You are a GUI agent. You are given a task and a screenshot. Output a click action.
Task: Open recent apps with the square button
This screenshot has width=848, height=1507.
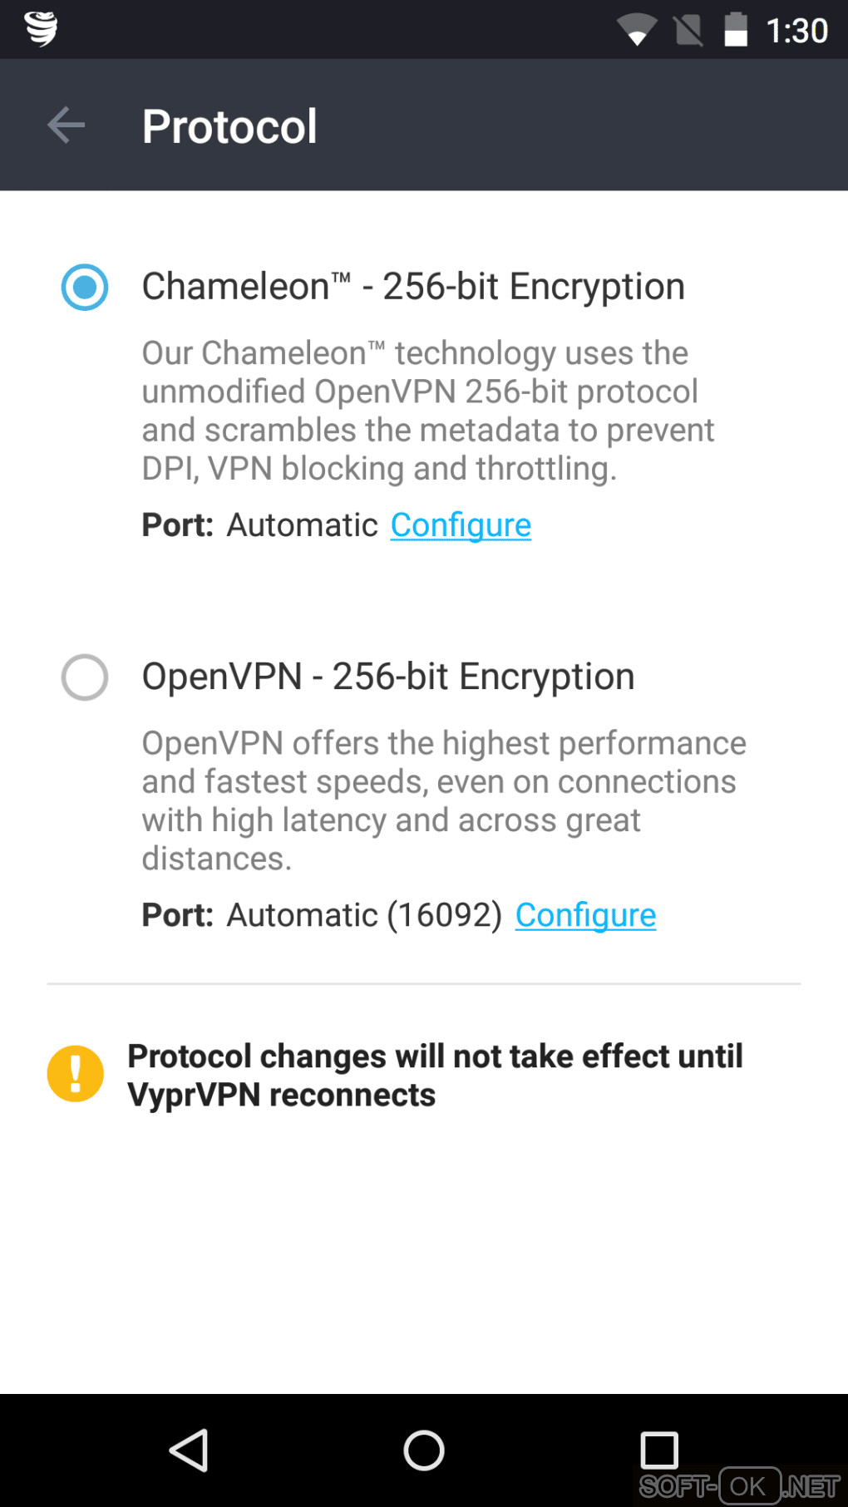click(x=659, y=1450)
